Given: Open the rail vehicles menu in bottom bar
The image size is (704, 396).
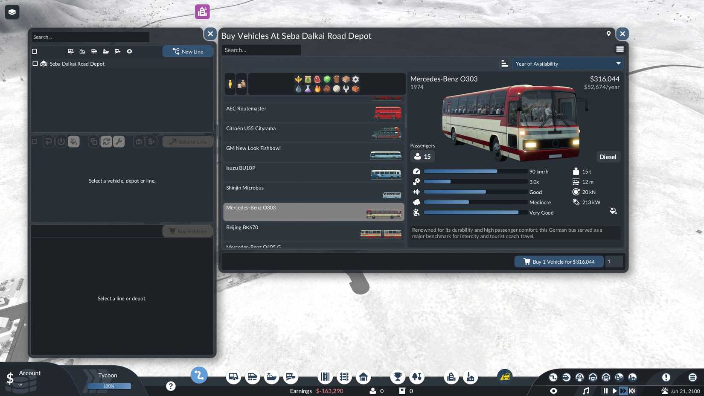Looking at the screenshot, I should [252, 377].
